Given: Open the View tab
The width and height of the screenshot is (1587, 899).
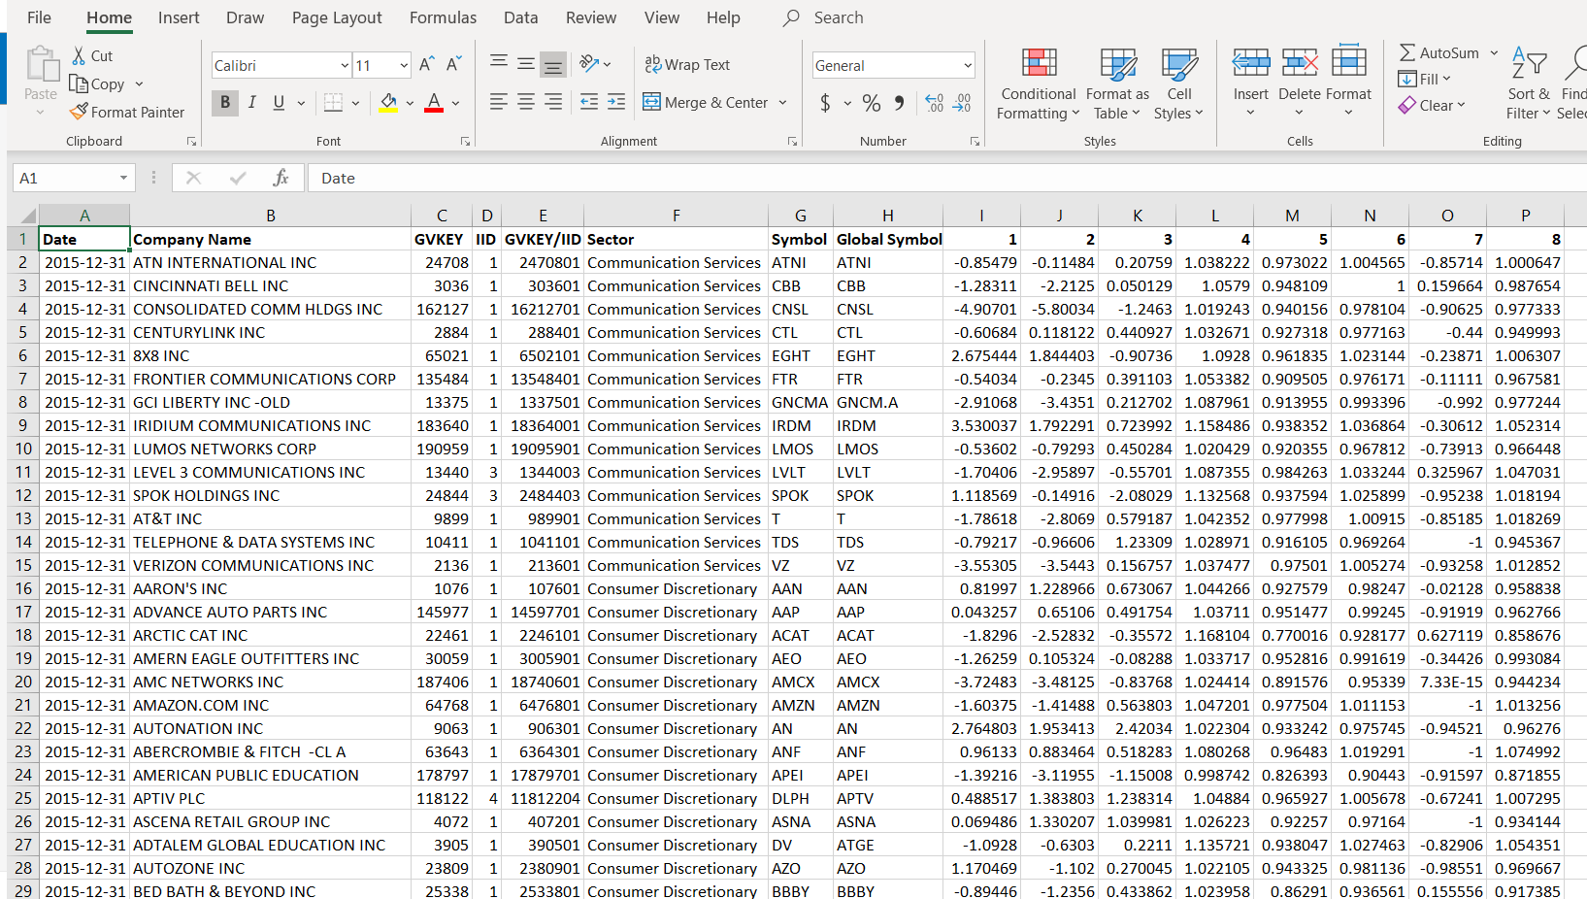Looking at the screenshot, I should pos(662,17).
